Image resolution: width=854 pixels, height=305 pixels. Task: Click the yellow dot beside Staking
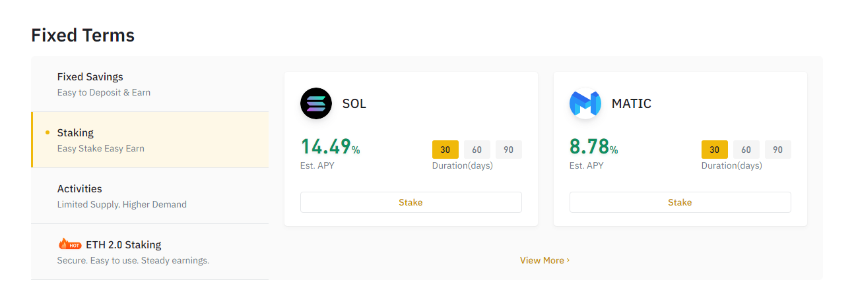48,132
